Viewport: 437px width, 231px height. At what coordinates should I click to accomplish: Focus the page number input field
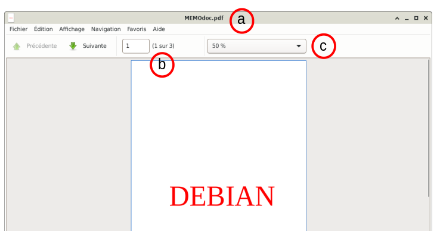pyautogui.click(x=136, y=46)
